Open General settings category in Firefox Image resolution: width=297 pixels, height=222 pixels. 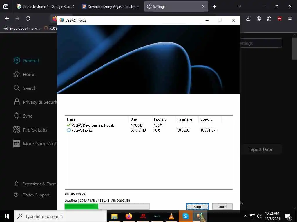tap(26, 60)
